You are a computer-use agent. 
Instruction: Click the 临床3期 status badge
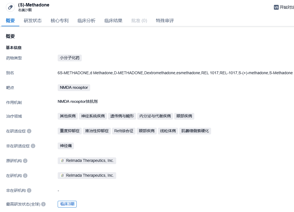click(x=67, y=204)
